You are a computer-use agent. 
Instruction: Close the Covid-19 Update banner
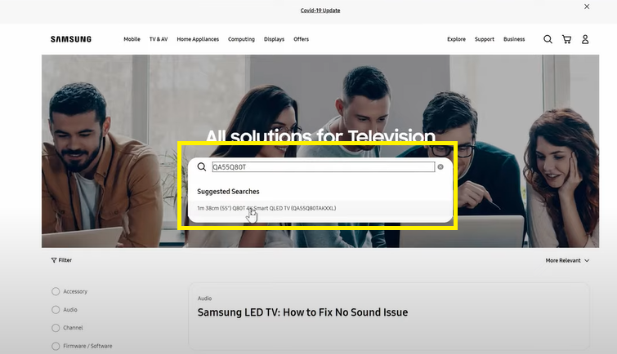click(587, 7)
